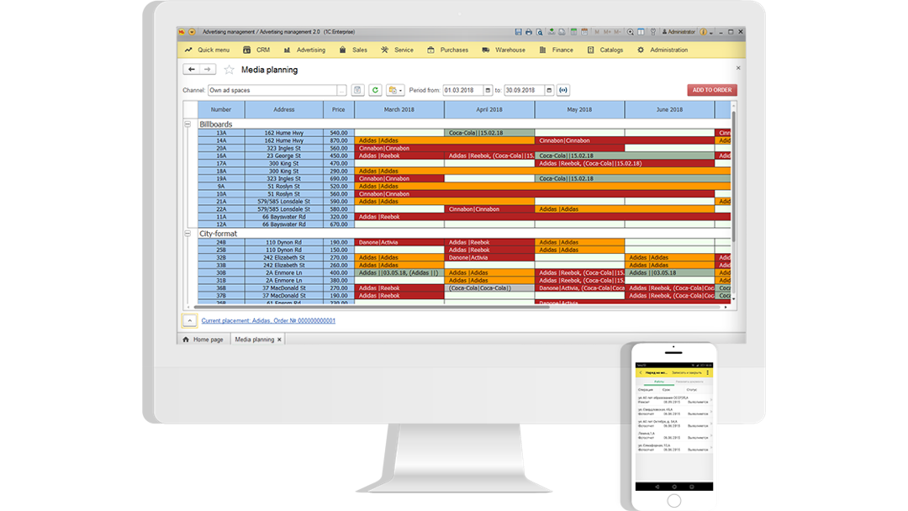Click the document icon beside Channel field

[x=357, y=90]
